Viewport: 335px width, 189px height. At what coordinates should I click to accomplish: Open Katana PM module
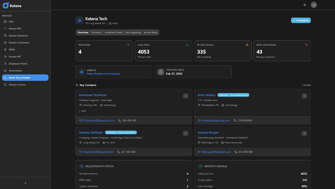click(x=25, y=29)
